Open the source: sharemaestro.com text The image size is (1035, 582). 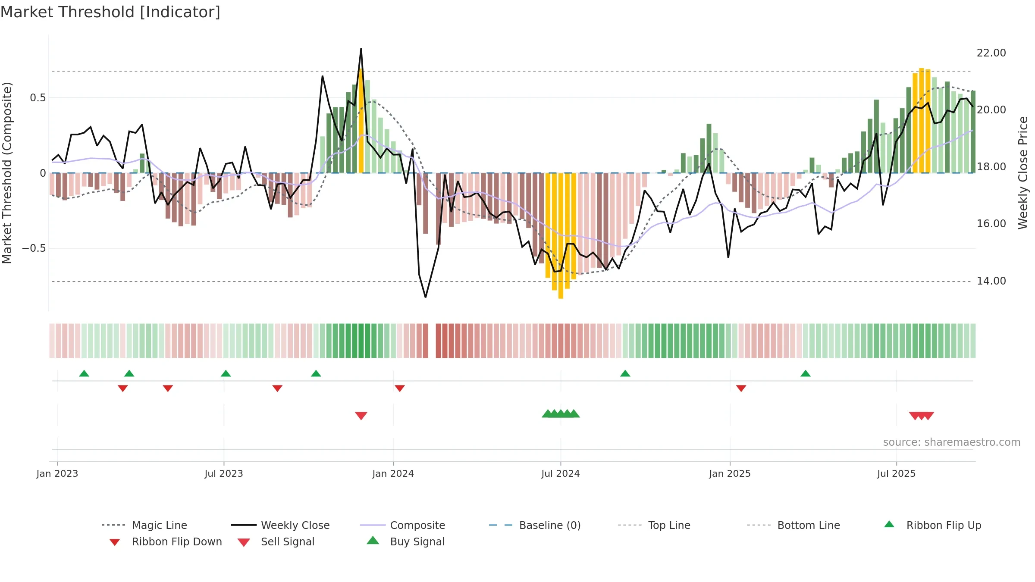pyautogui.click(x=952, y=442)
